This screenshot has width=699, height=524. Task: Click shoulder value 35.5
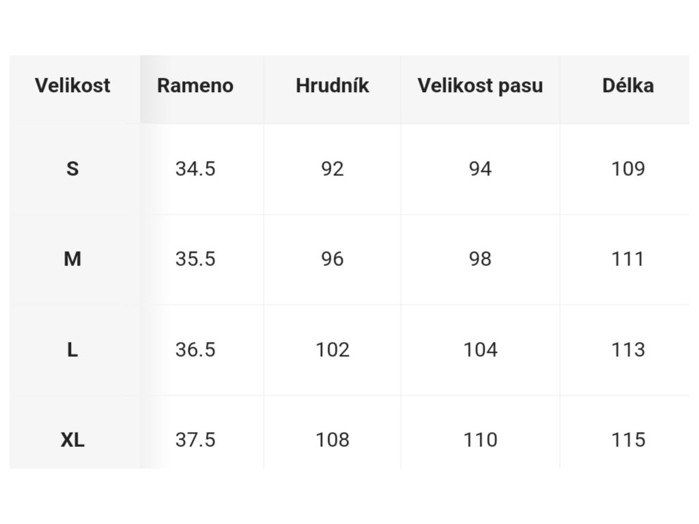pos(195,259)
